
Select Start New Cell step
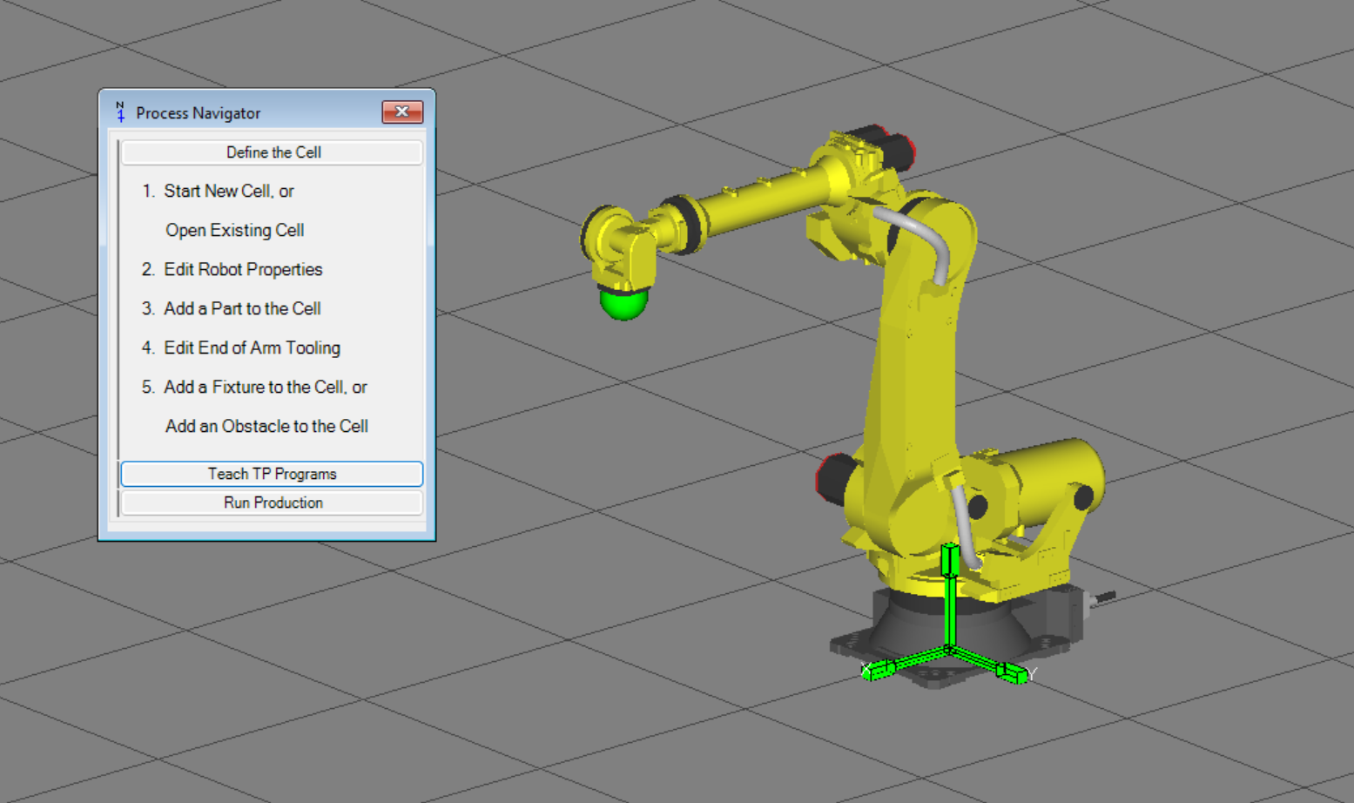pos(229,191)
